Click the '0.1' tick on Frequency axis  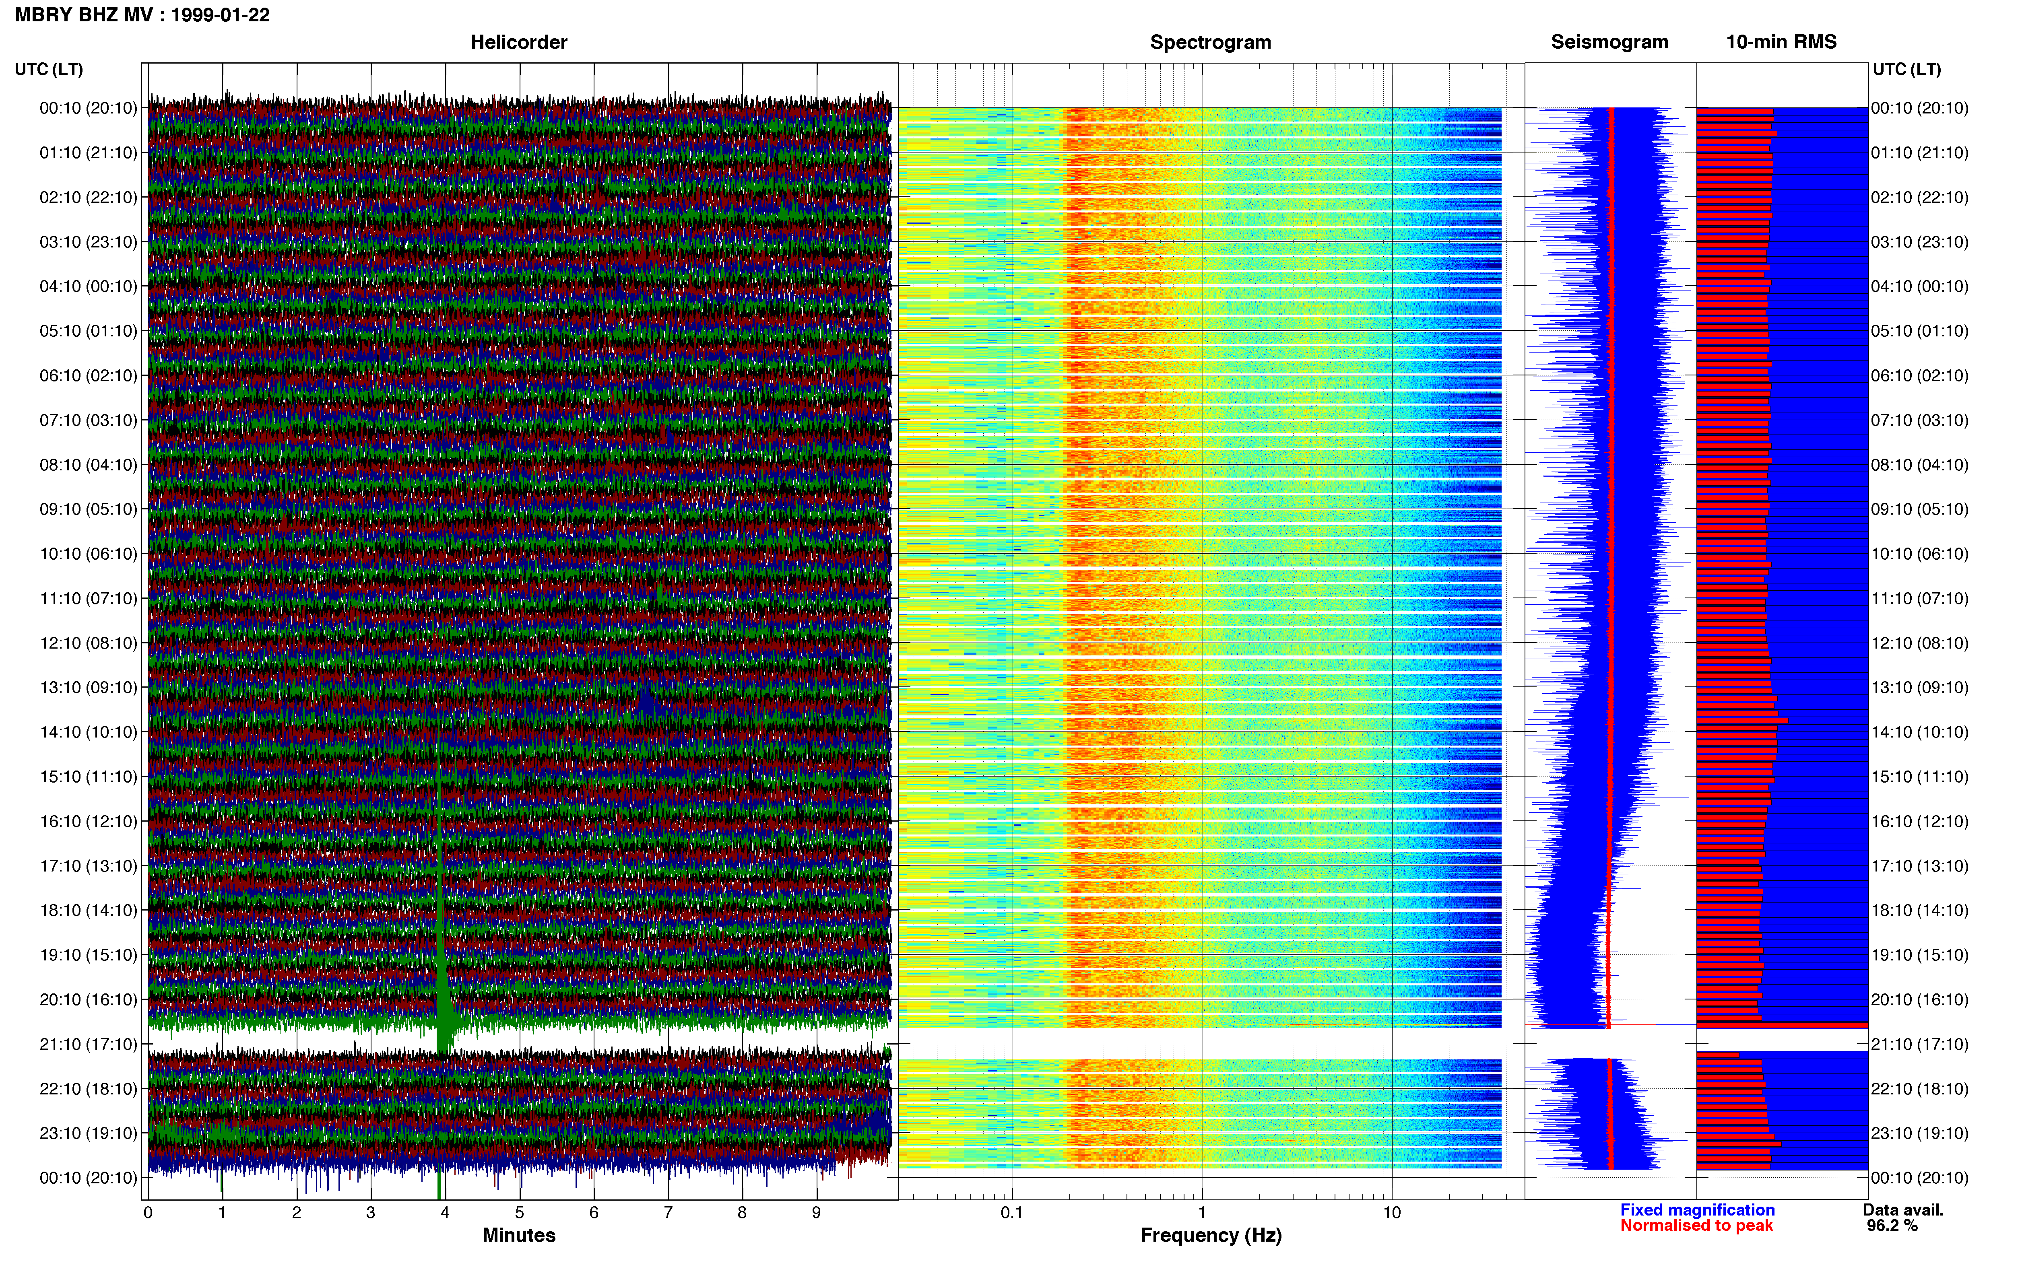tap(1012, 1213)
